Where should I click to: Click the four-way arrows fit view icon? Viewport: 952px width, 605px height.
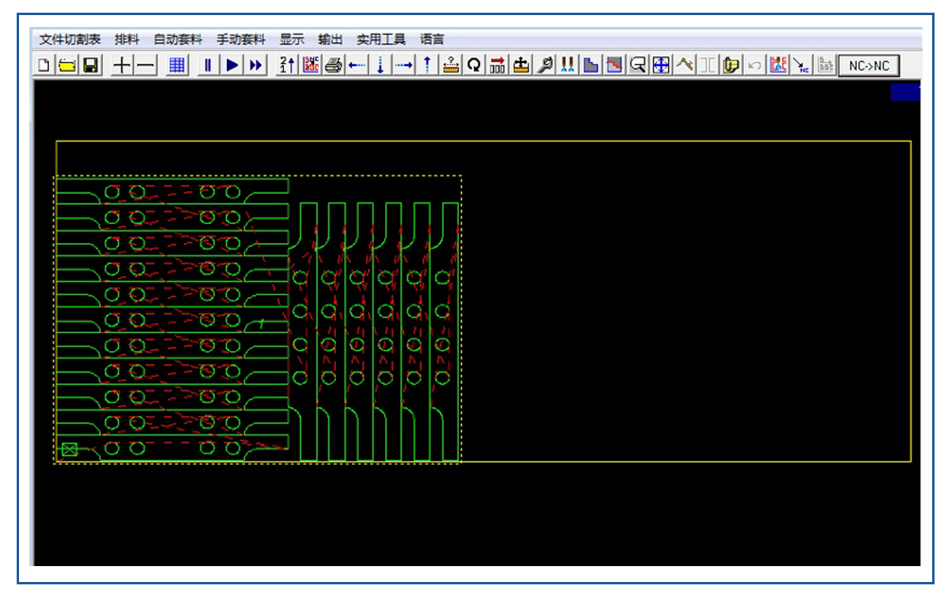click(661, 66)
